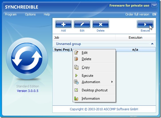Collapse the Unnamed group chevron
Viewport: 161px width, 118px height.
click(152, 44)
